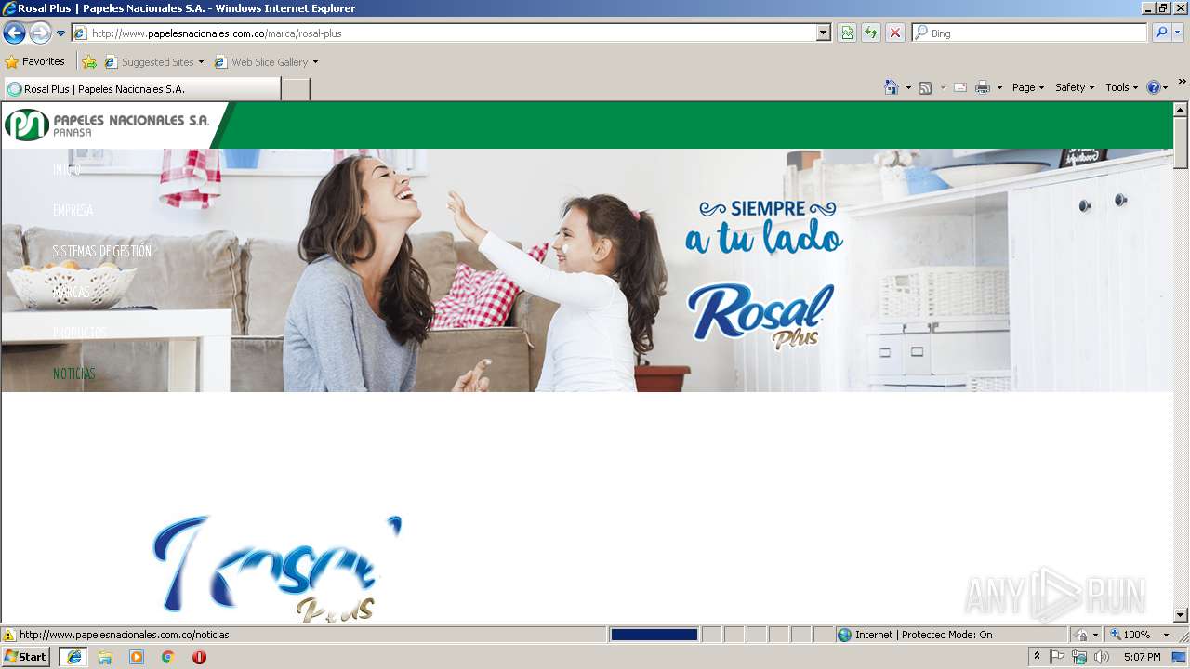This screenshot has width=1190, height=669.
Task: Click the status bar warning icon
Action: pos(9,635)
